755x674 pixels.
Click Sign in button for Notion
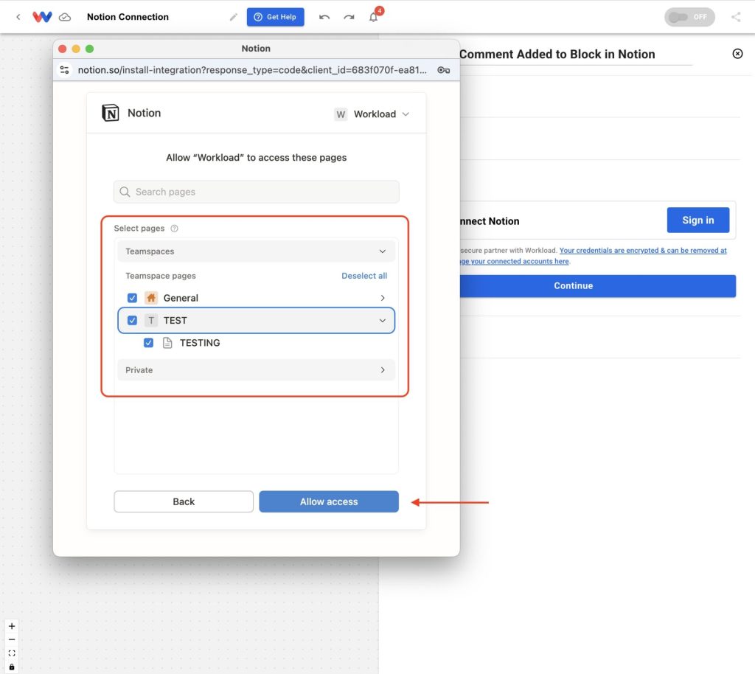click(x=697, y=220)
